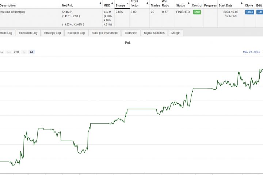Click the Control column header
This screenshot has height=175, width=263.
tap(197, 5)
